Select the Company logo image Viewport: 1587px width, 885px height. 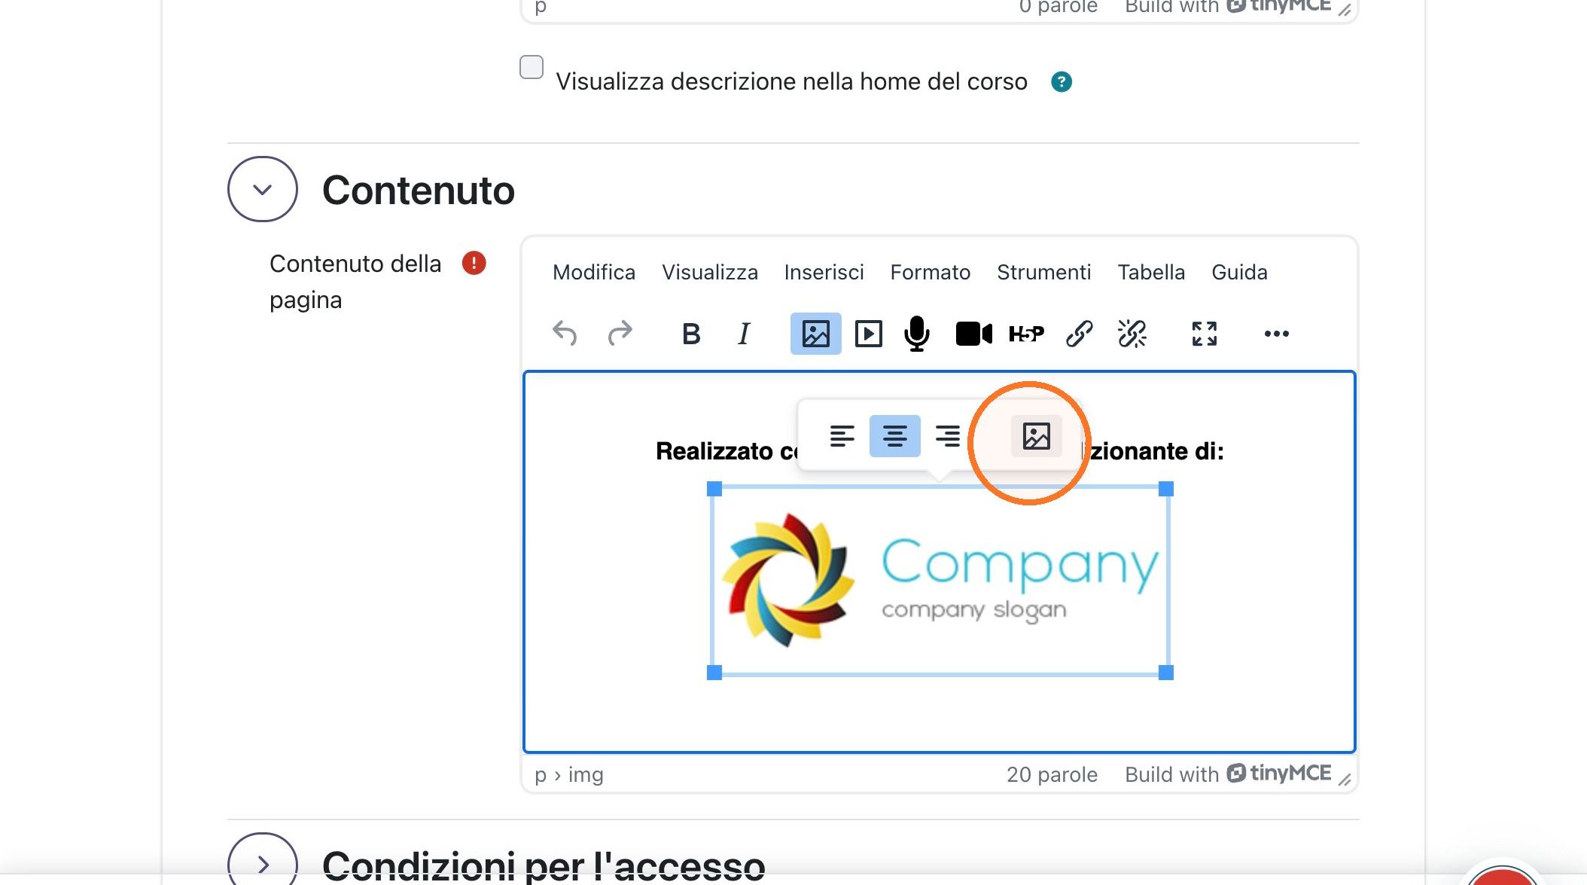coord(940,580)
